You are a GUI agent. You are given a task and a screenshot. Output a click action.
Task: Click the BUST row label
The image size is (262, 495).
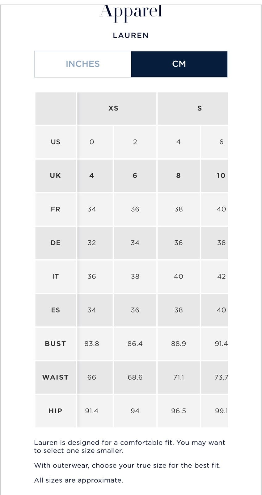point(56,344)
